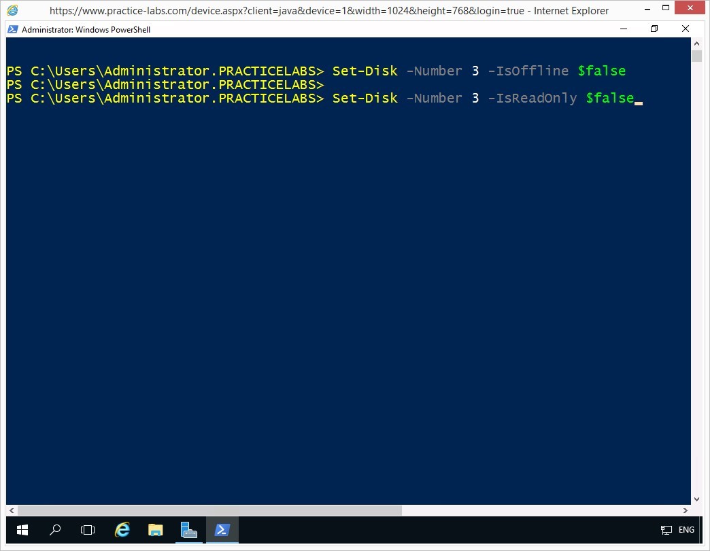Viewport: 710px width, 551px height.
Task: Launch Internet Explorer from the taskbar
Action: 122,529
